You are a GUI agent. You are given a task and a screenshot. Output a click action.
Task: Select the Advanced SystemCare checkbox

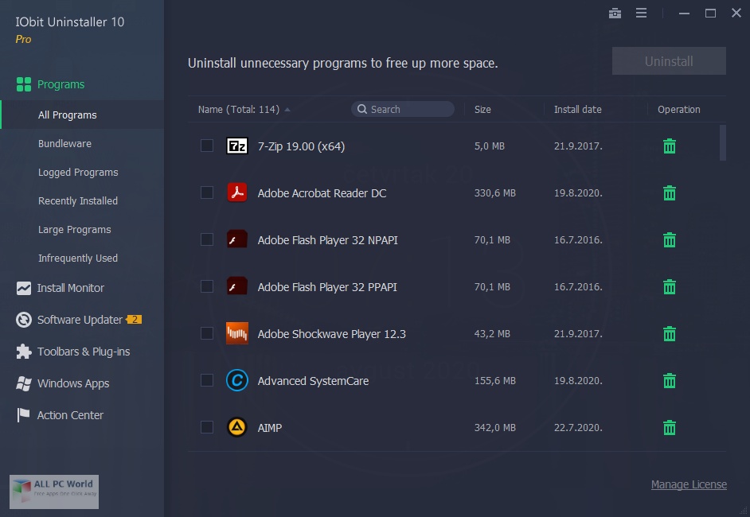click(x=207, y=380)
